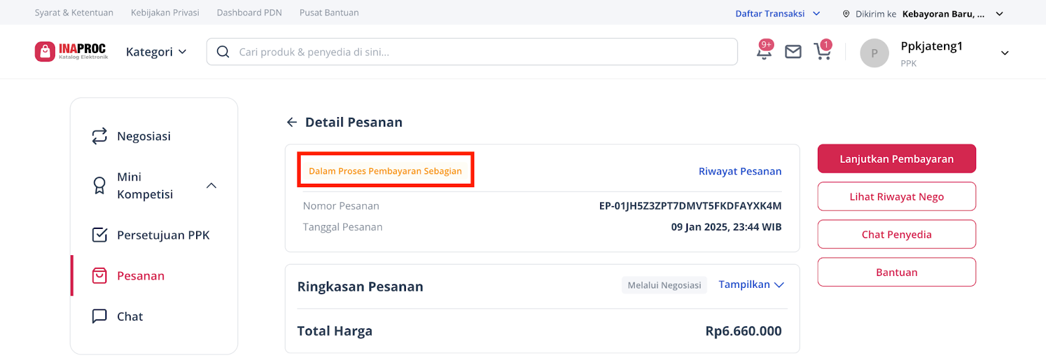The image size is (1046, 363).
Task: Click the Lihat Riwayat Nego button
Action: [x=896, y=196]
